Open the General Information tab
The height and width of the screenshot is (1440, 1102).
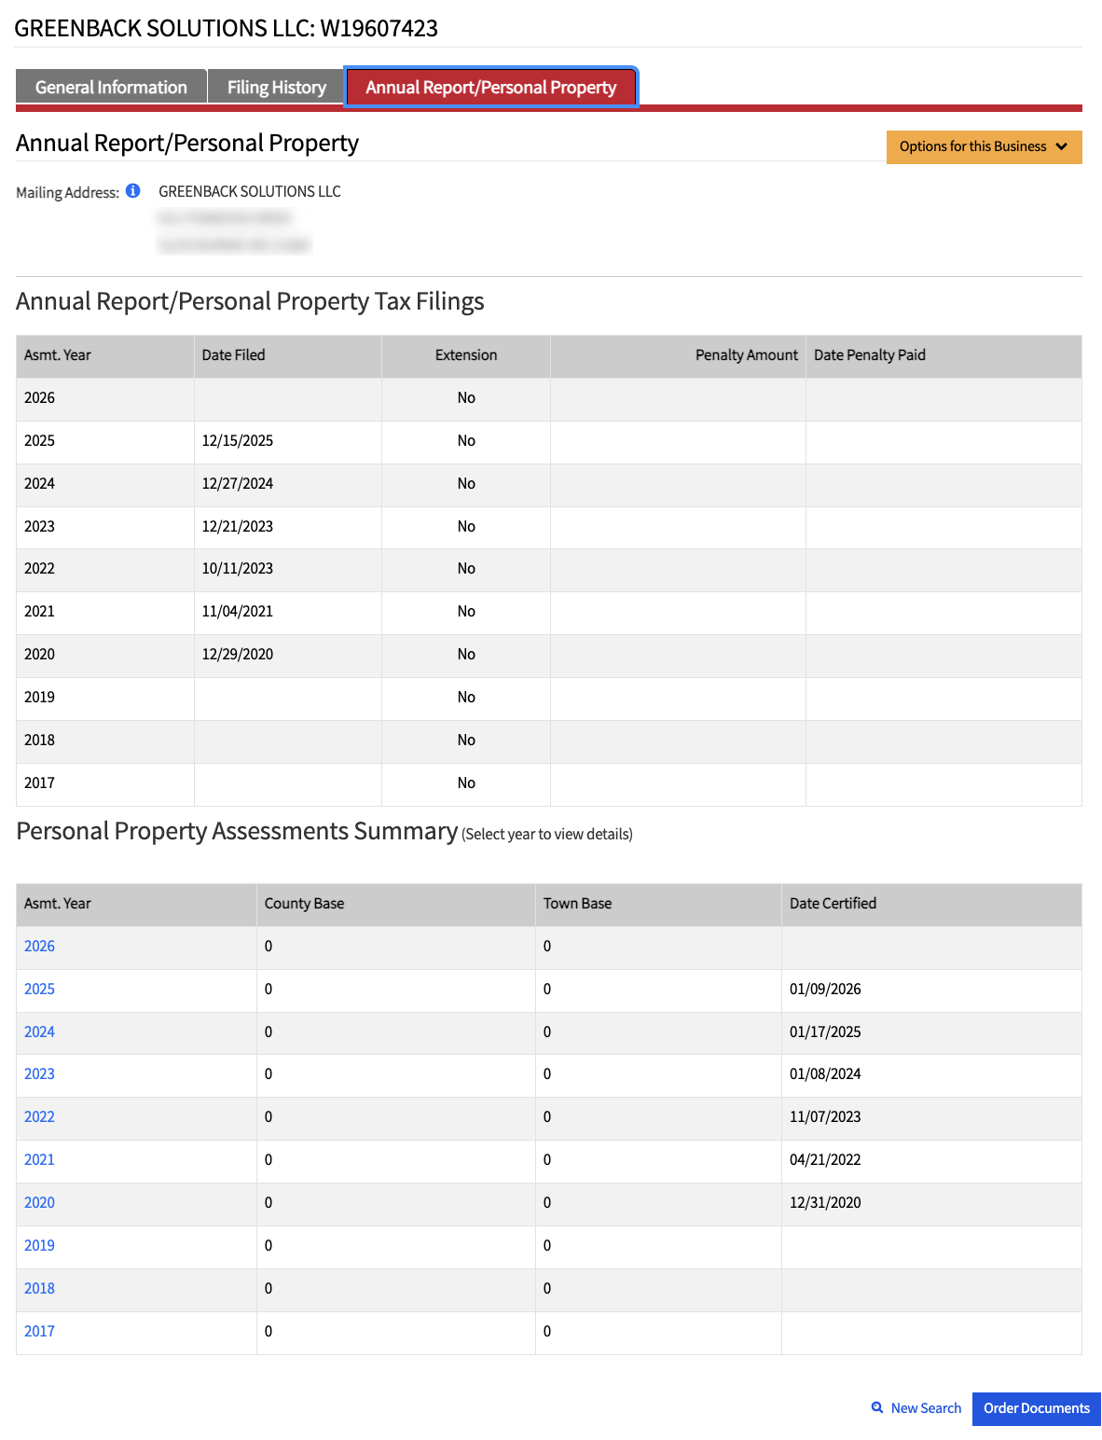111,88
